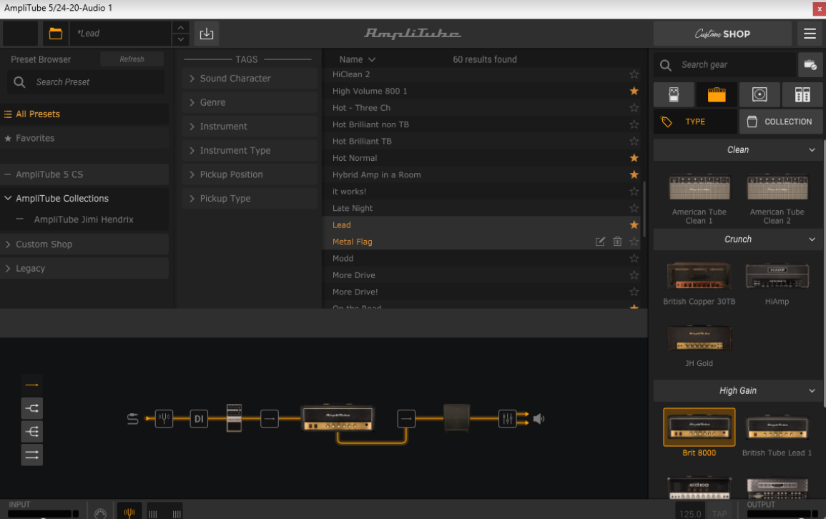Select AmpliTube 5 CS category
Viewport: 826px width, 519px height.
pyautogui.click(x=85, y=174)
